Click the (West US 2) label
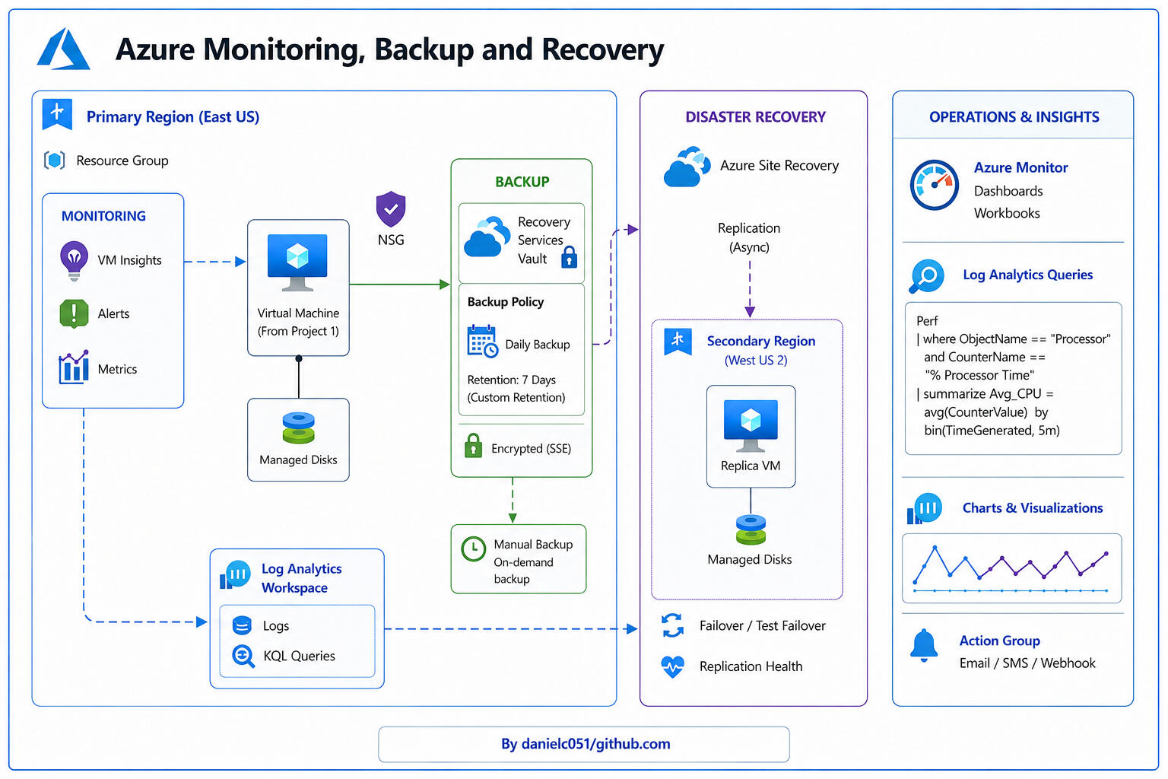The height and width of the screenshot is (779, 1168). [x=756, y=360]
